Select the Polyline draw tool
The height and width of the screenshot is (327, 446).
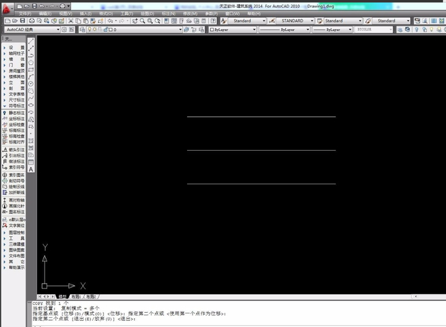31,56
